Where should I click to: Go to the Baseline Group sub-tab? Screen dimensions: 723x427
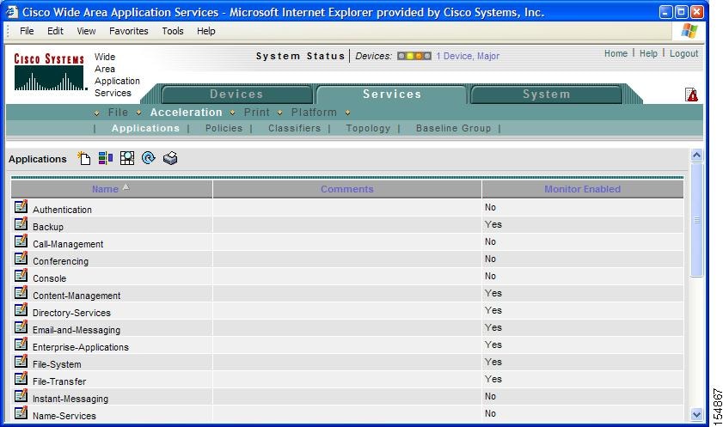point(454,128)
